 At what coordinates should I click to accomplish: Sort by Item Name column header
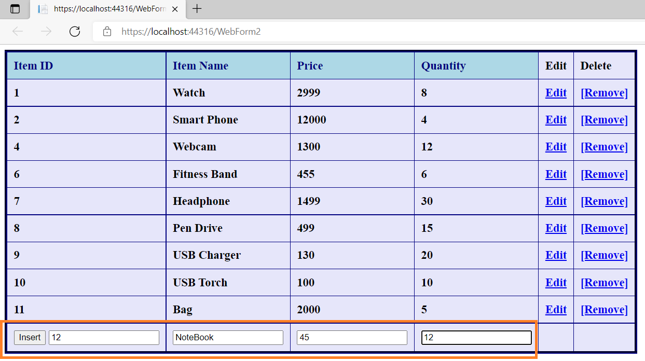(x=200, y=66)
